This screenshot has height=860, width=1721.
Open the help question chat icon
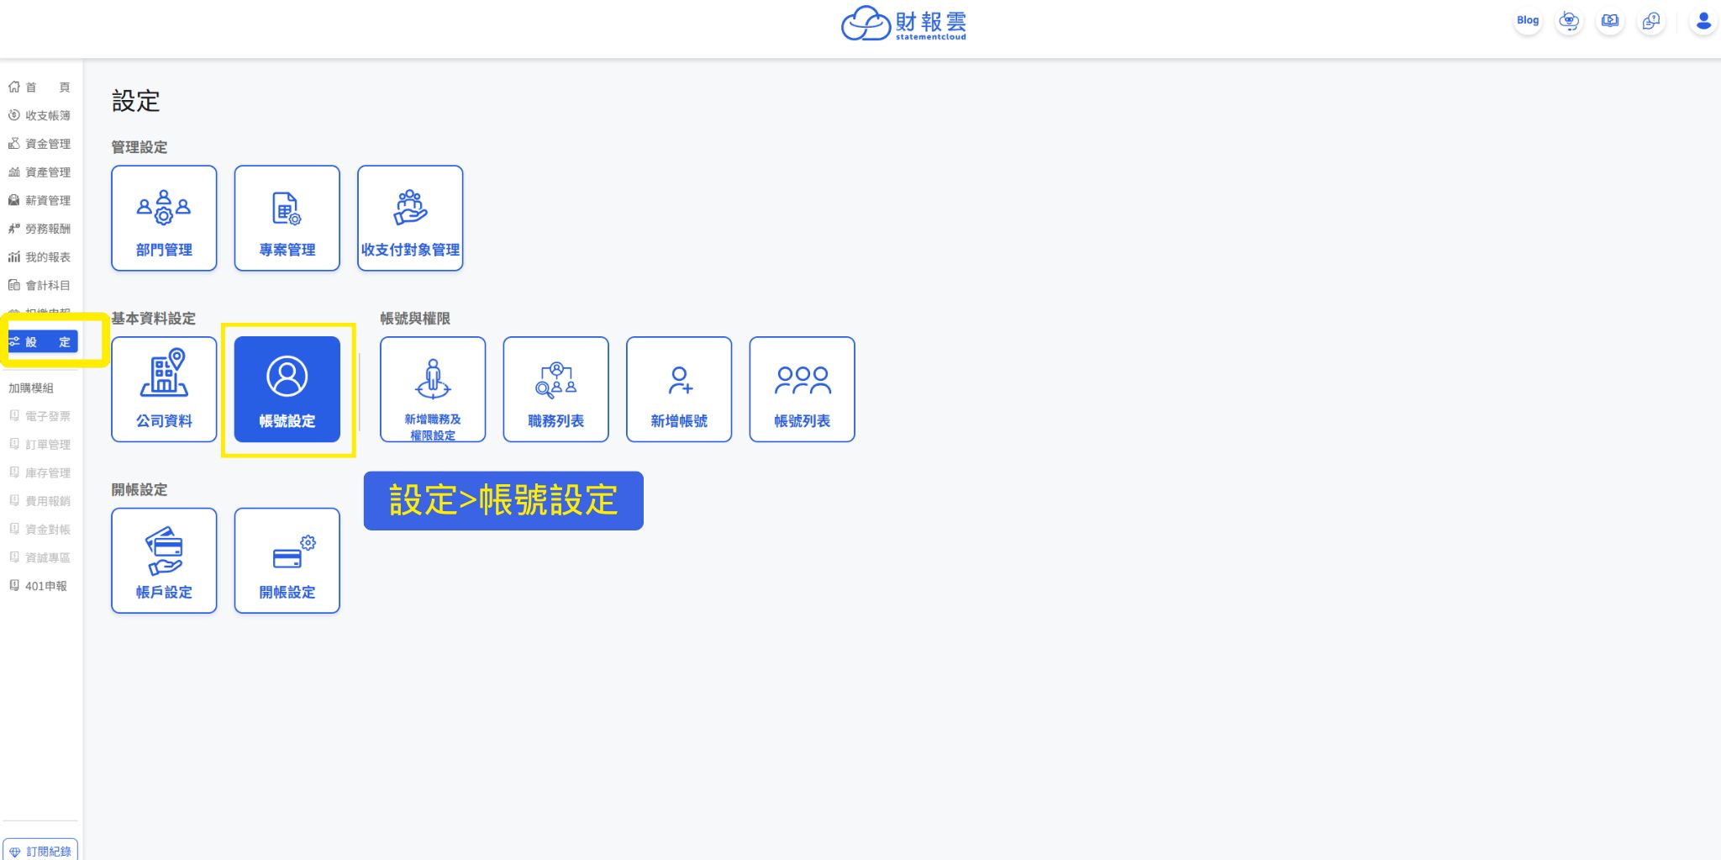coord(1651,21)
